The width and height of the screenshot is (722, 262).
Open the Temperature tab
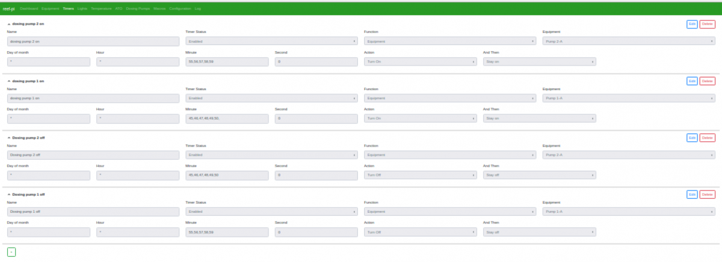[x=101, y=9]
